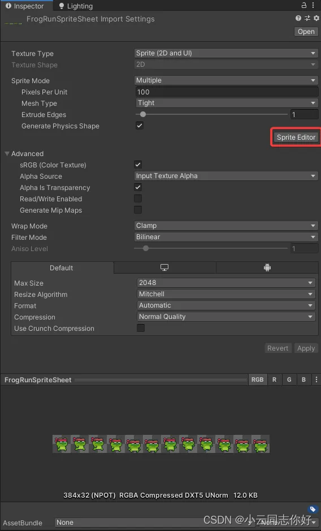
Task: Open the preview panel three-dot menu
Action: click(x=316, y=379)
